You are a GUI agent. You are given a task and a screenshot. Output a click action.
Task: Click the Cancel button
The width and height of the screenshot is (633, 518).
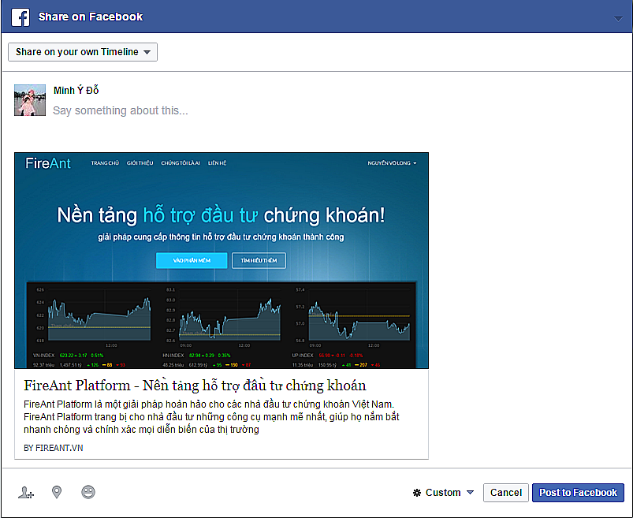[506, 493]
